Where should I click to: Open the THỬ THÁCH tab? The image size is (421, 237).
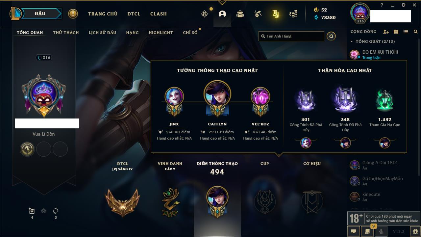click(x=66, y=33)
